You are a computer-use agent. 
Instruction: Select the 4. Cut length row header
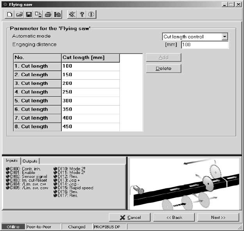click(37, 92)
